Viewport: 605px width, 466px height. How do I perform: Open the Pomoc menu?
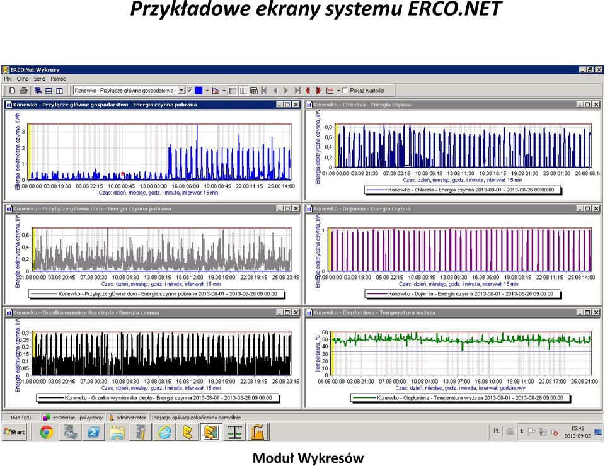click(x=58, y=79)
